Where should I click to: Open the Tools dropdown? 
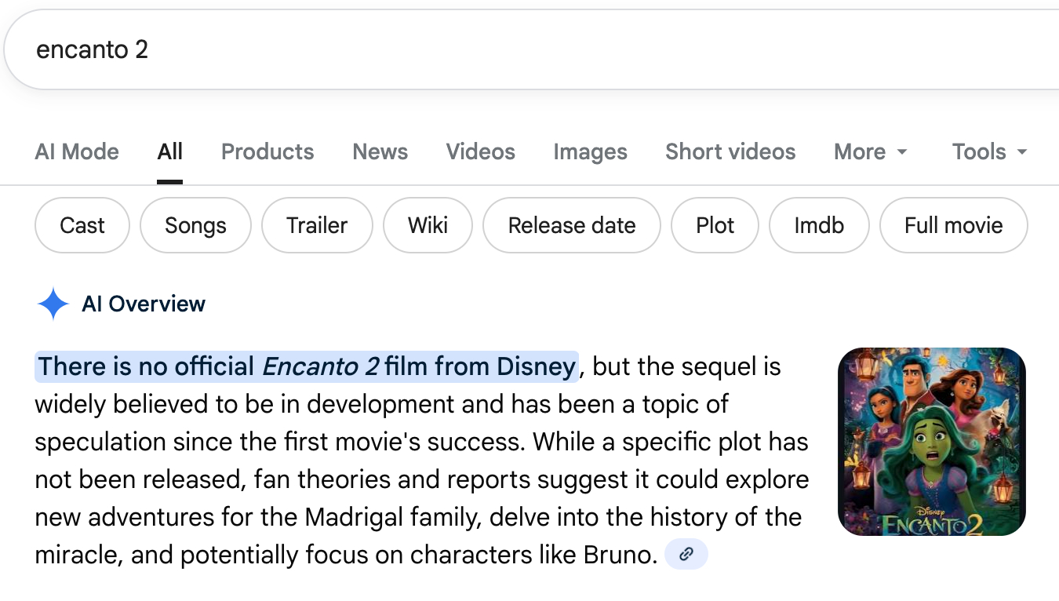click(x=989, y=151)
